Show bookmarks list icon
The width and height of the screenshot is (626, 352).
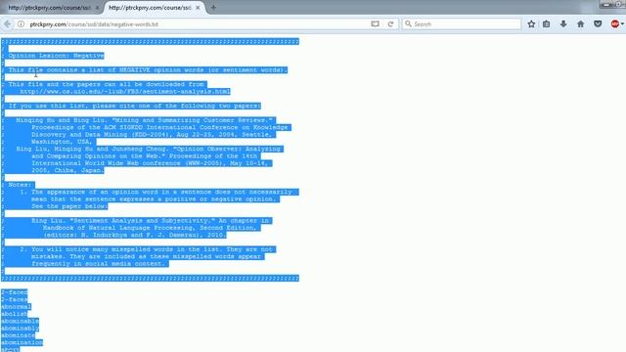[546, 23]
